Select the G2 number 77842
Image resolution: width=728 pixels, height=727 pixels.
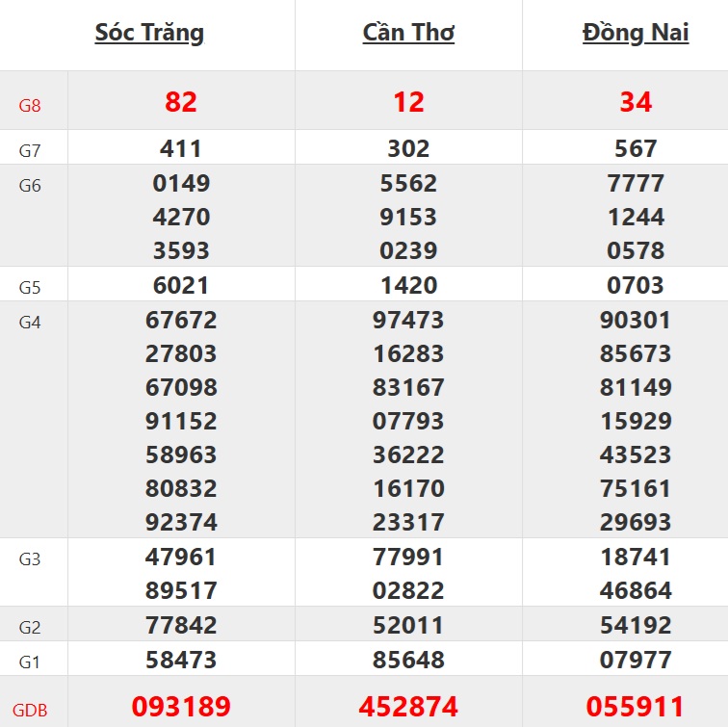click(181, 626)
